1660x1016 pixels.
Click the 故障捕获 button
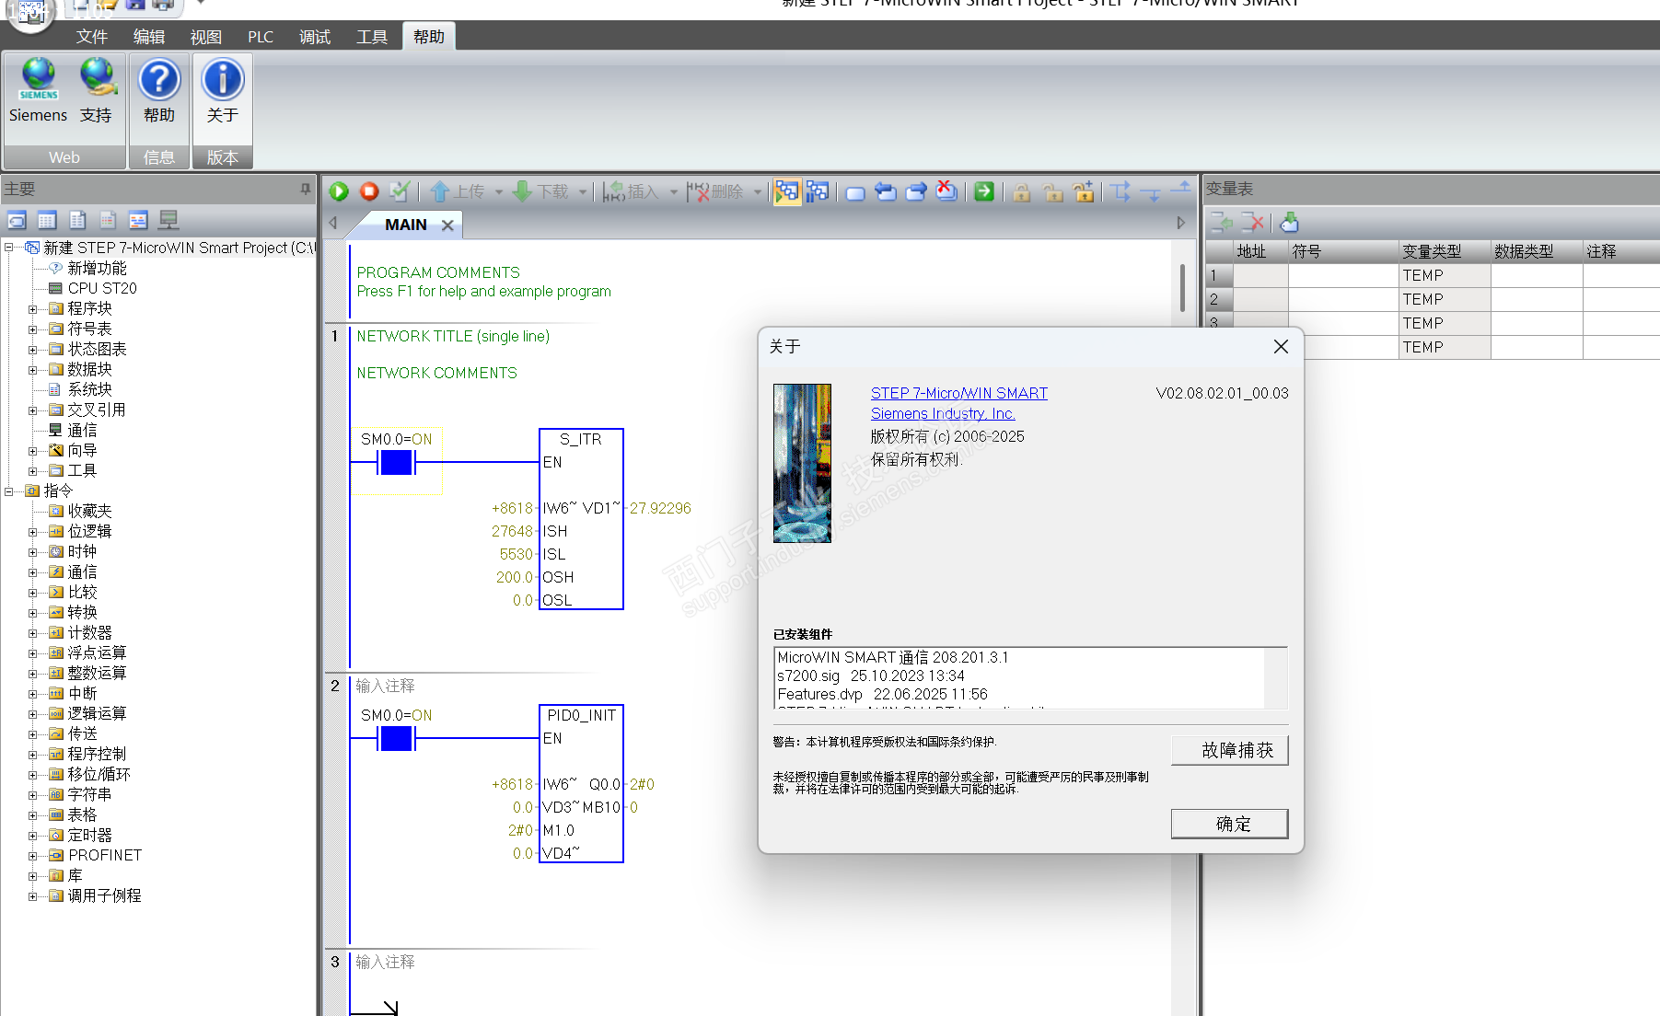point(1229,750)
